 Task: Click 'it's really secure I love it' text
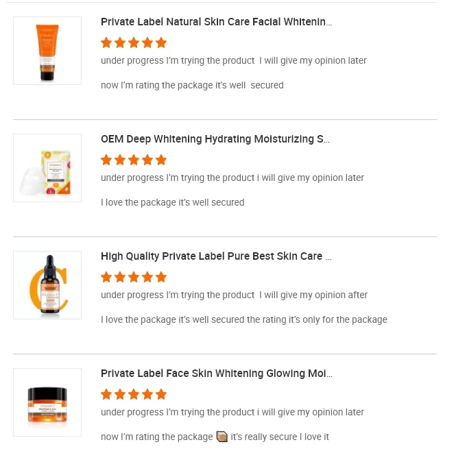point(280,437)
